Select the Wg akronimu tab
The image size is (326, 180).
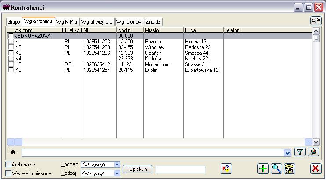pyautogui.click(x=38, y=21)
